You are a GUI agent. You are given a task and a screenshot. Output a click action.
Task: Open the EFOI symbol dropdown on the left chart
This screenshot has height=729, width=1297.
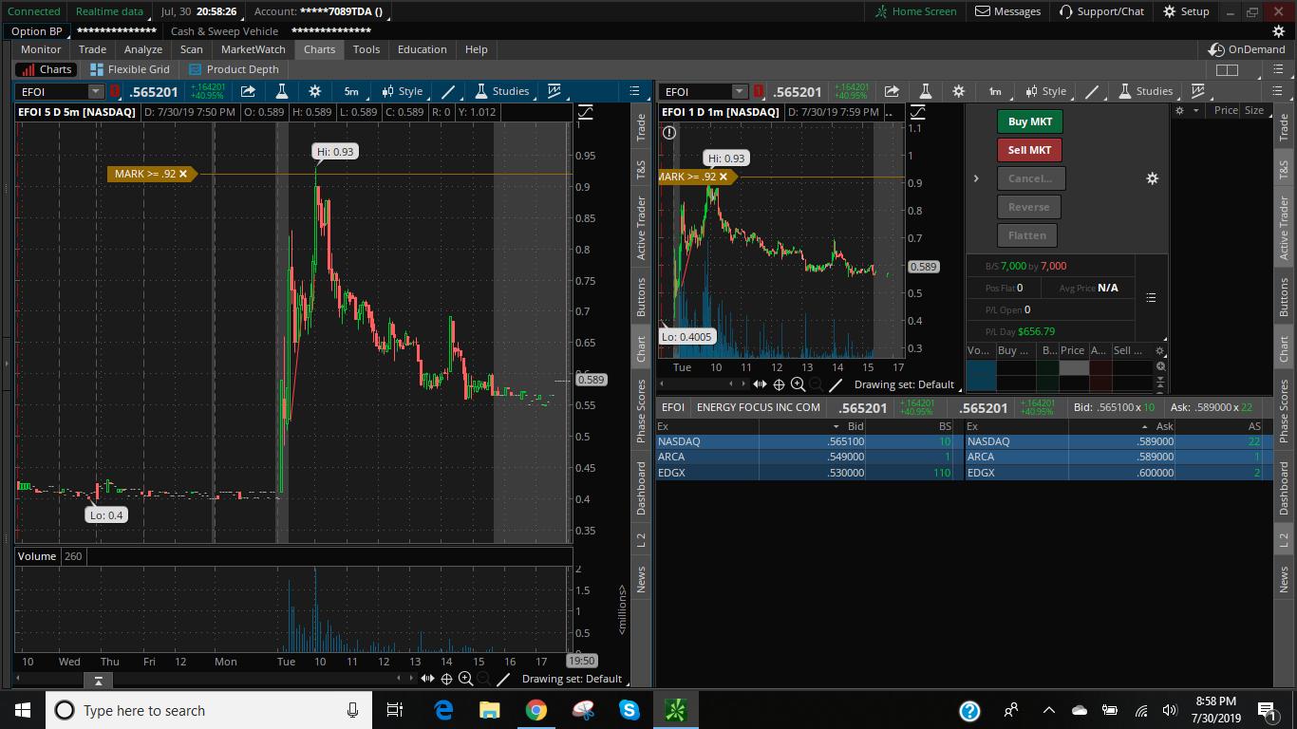(x=95, y=91)
